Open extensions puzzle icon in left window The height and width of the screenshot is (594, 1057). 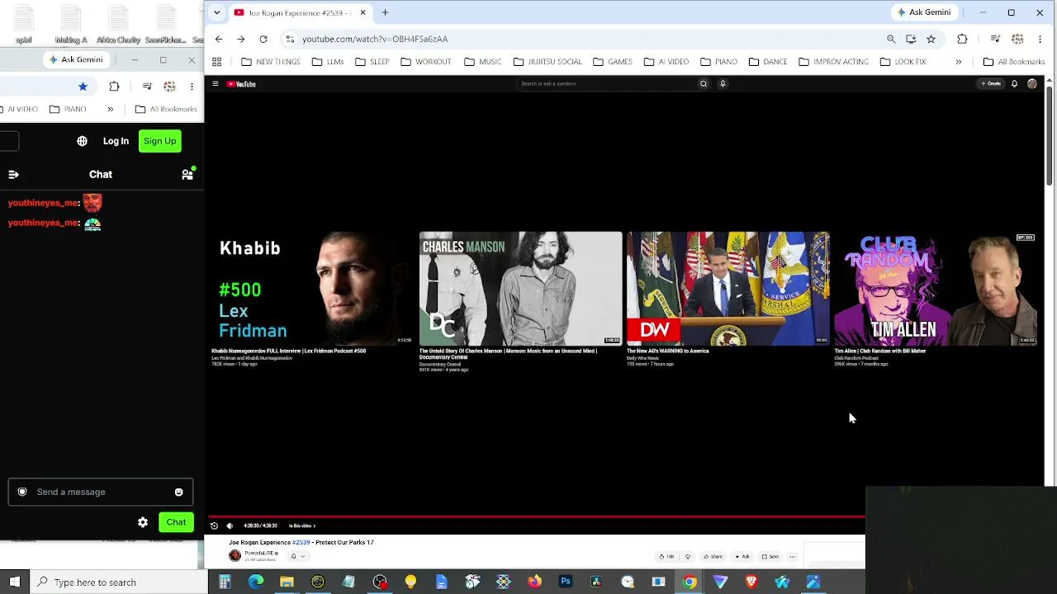click(x=114, y=86)
